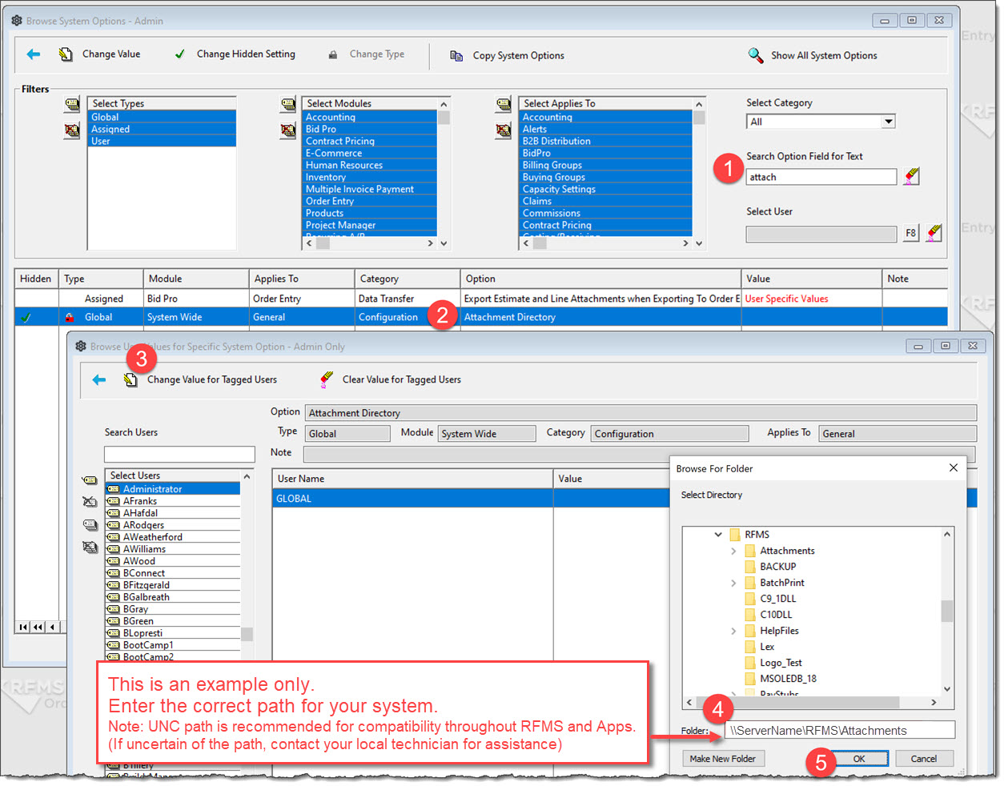Toggle the Administrator user tag in list

click(114, 489)
